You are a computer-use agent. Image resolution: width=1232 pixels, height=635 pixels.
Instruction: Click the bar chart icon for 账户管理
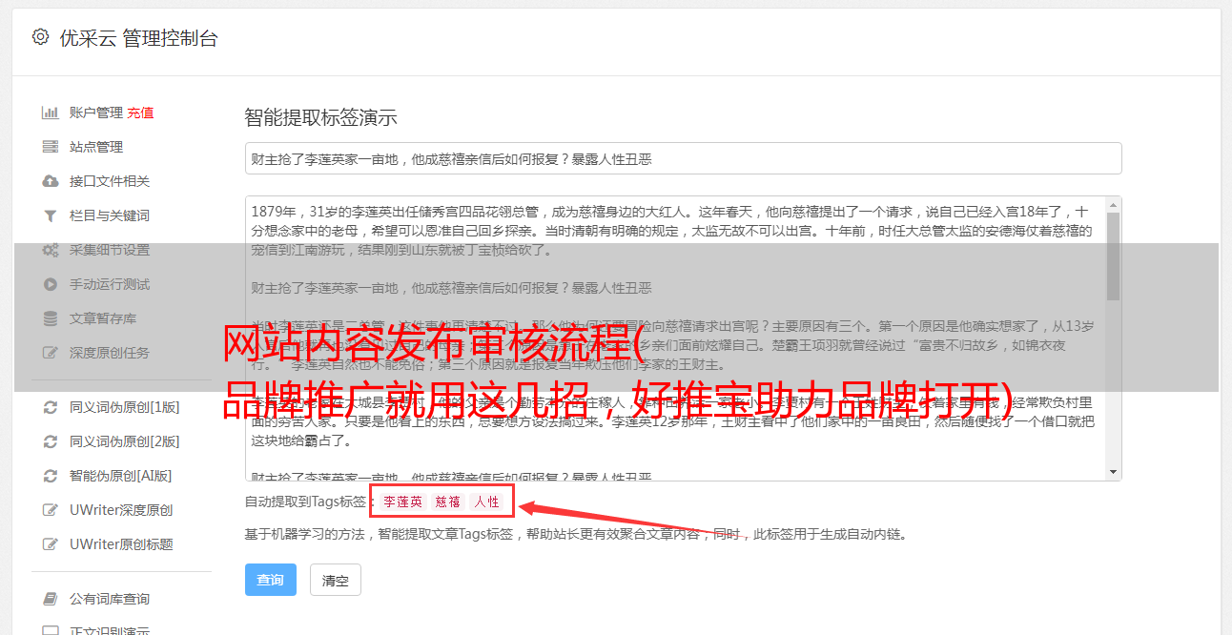tap(51, 113)
